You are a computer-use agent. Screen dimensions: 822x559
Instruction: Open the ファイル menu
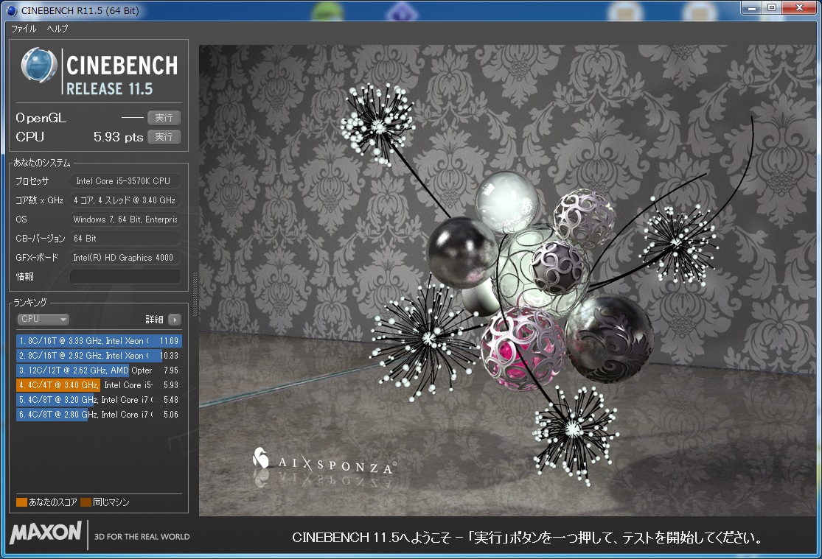(24, 29)
